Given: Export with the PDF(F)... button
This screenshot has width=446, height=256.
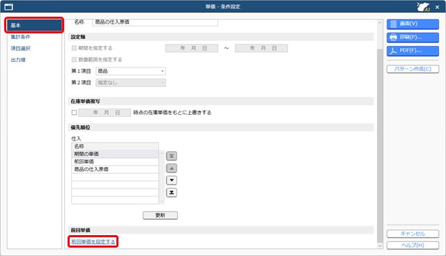Looking at the screenshot, I should (x=413, y=51).
